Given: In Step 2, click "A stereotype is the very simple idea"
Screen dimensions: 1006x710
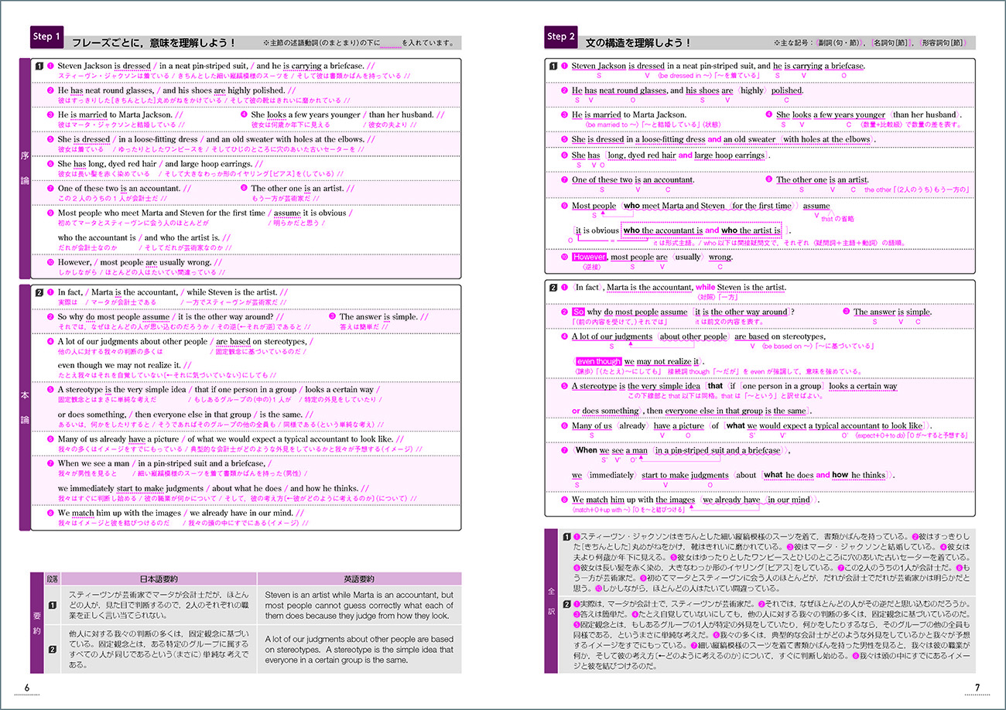Looking at the screenshot, I should [636, 385].
